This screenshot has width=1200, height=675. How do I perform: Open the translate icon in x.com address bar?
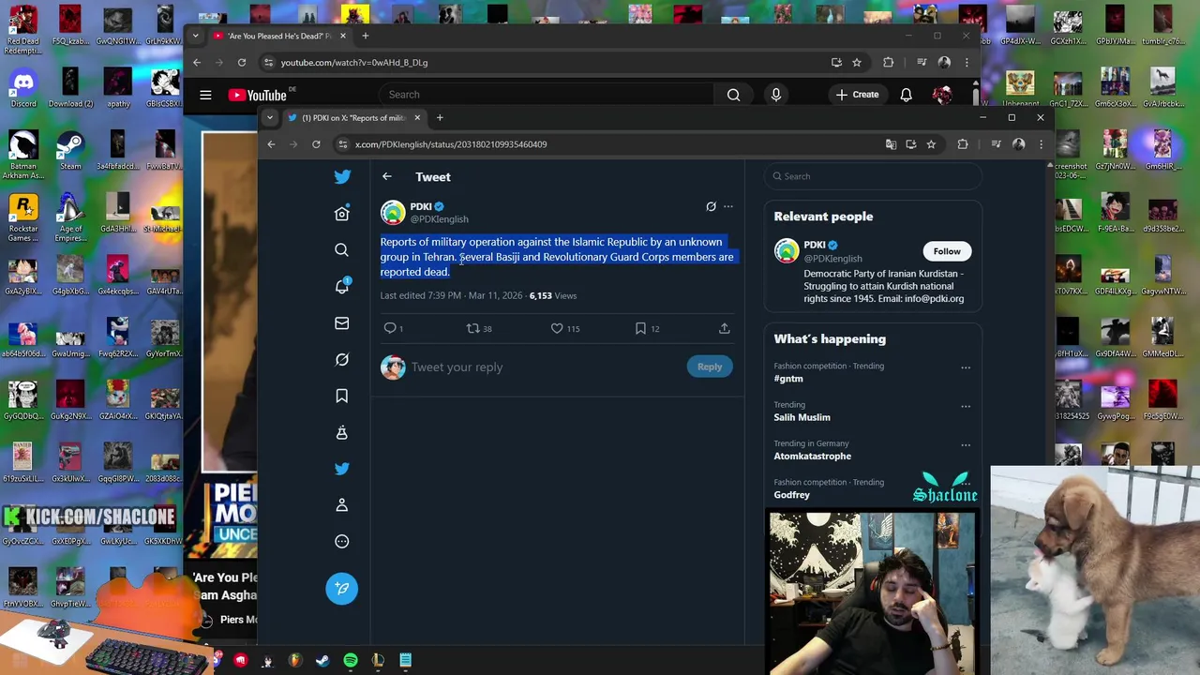pyautogui.click(x=891, y=144)
